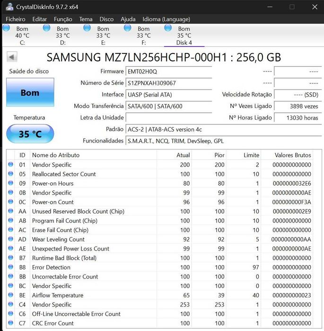Click raw value 0000000000AA
The image size is (324, 331).
click(291, 239)
